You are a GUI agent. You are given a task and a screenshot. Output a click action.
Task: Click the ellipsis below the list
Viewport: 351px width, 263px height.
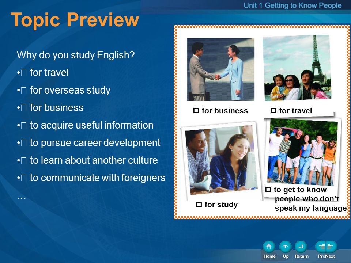tap(22, 198)
